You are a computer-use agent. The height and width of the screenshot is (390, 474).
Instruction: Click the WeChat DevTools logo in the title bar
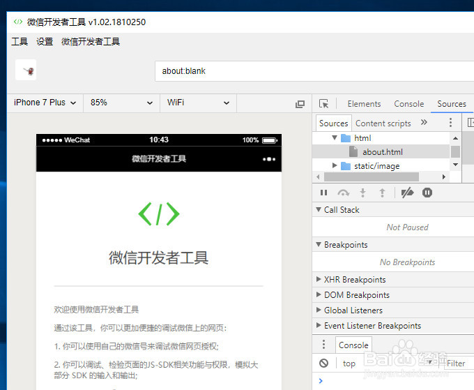coord(18,22)
